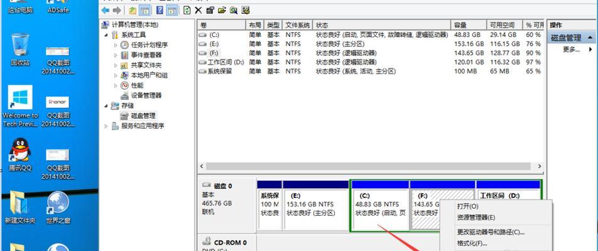Select the (F:) volume row icon

coord(203,53)
